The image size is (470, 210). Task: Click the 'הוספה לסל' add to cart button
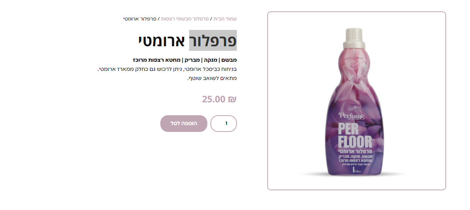coord(184,124)
